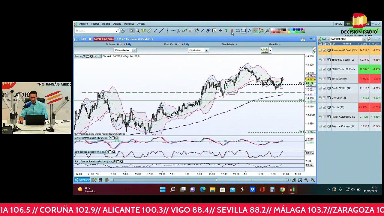Open the Objetos menu
Viewport: 384px width, 216px height.
[x=117, y=24]
